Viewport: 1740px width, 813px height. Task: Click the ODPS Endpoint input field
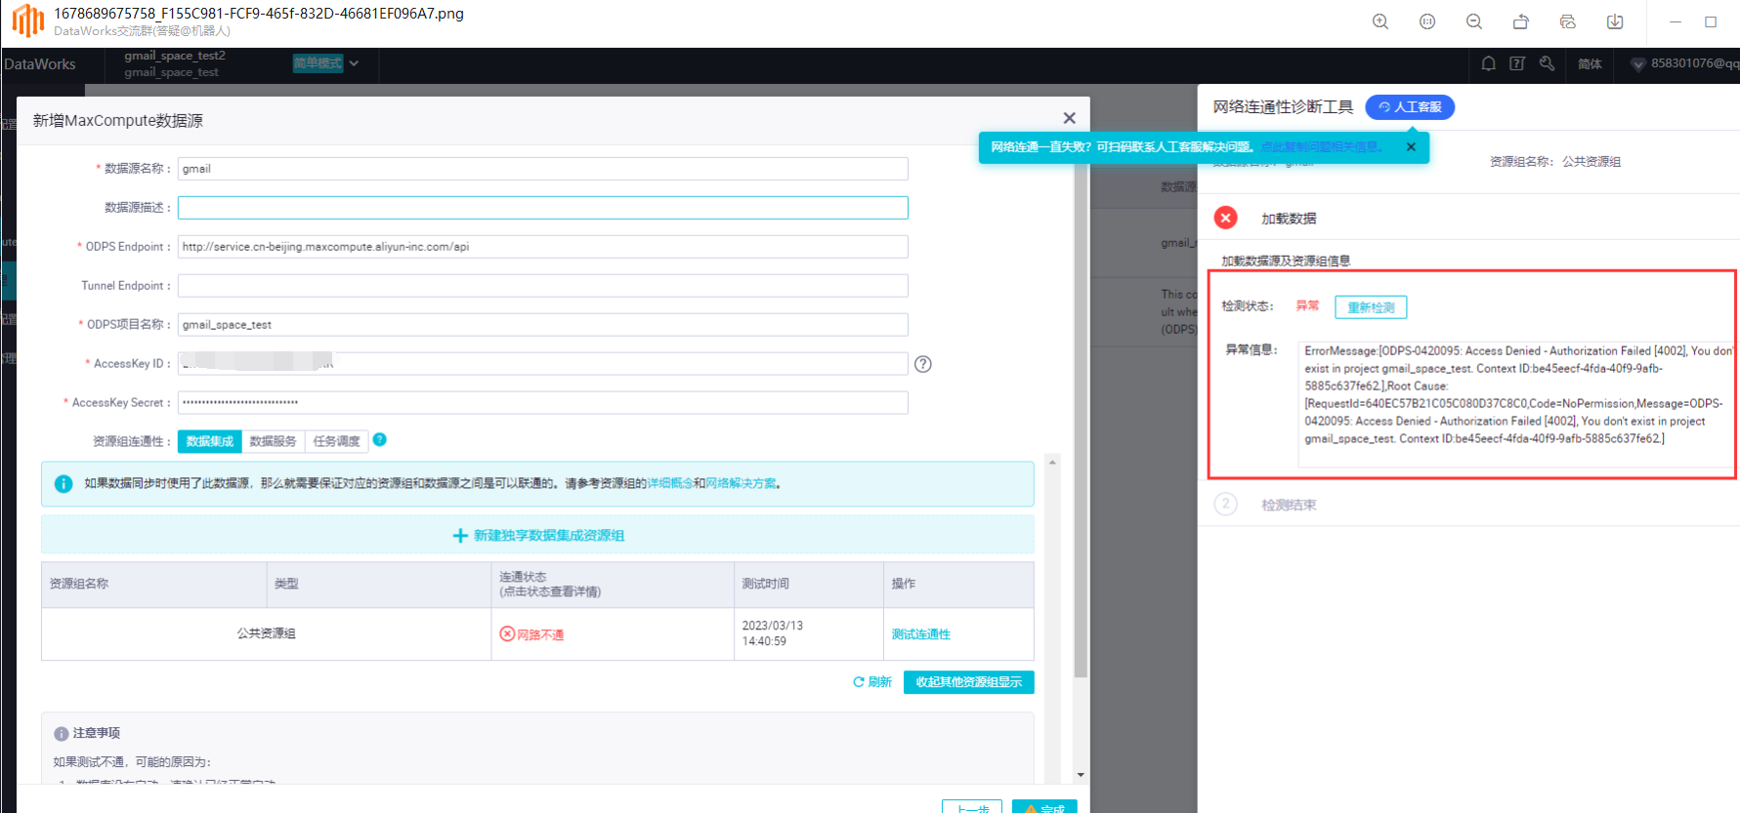543,247
